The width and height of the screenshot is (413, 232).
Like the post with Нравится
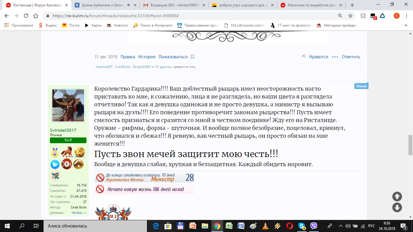pos(319,57)
